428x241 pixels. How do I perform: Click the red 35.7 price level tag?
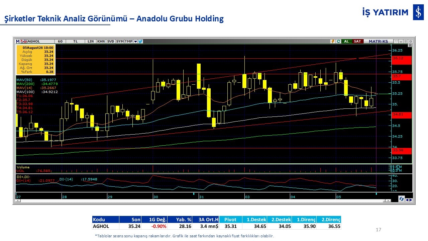pyautogui.click(x=402, y=76)
